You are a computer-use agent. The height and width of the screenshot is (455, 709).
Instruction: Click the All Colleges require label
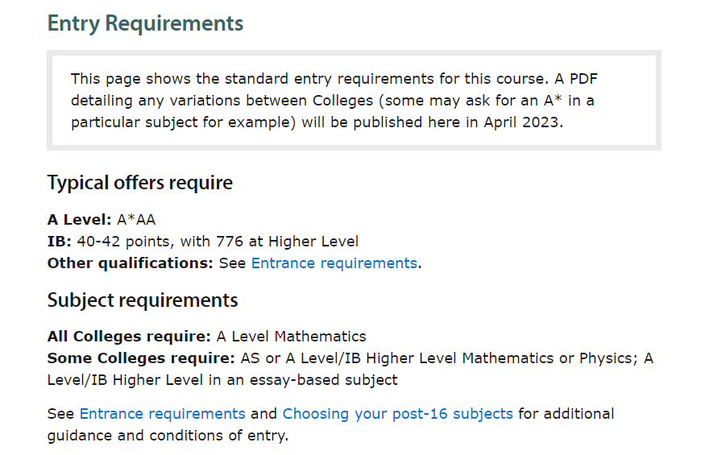tap(129, 337)
